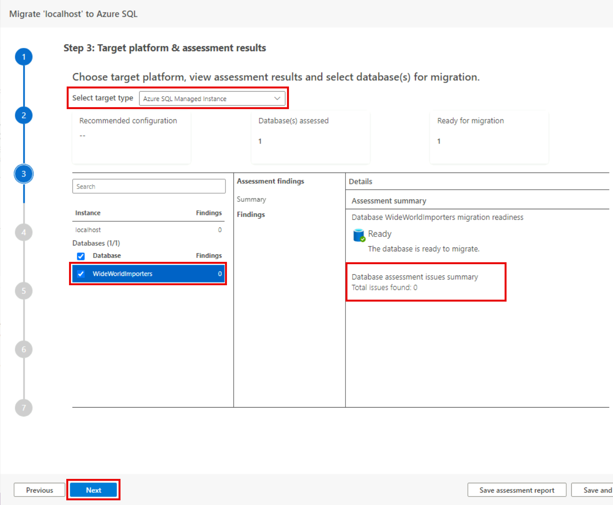613x505 pixels.
Task: Select the current step 3 circle
Action: (x=24, y=174)
